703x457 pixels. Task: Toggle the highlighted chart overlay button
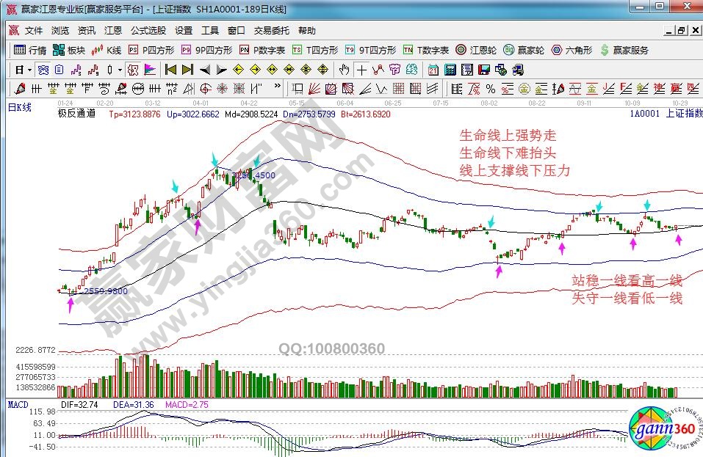coord(133,70)
